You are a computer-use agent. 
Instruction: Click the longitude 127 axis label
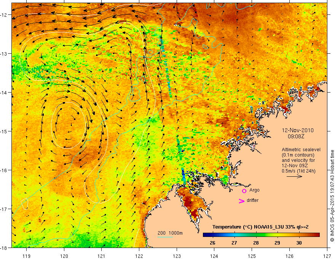click(327, 256)
